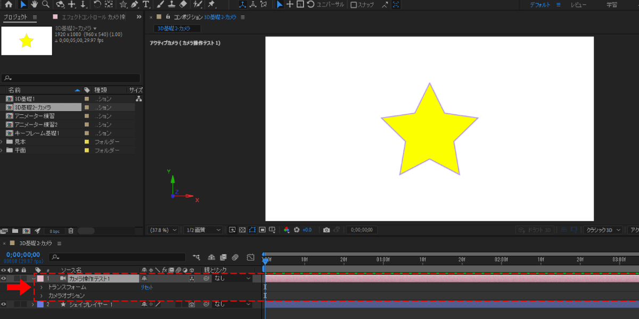Click the star project thumbnail preview
The height and width of the screenshot is (319, 639).
tap(27, 40)
